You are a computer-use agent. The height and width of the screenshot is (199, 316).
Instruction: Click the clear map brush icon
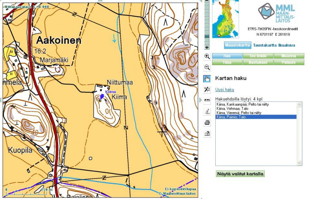[x=207, y=112]
